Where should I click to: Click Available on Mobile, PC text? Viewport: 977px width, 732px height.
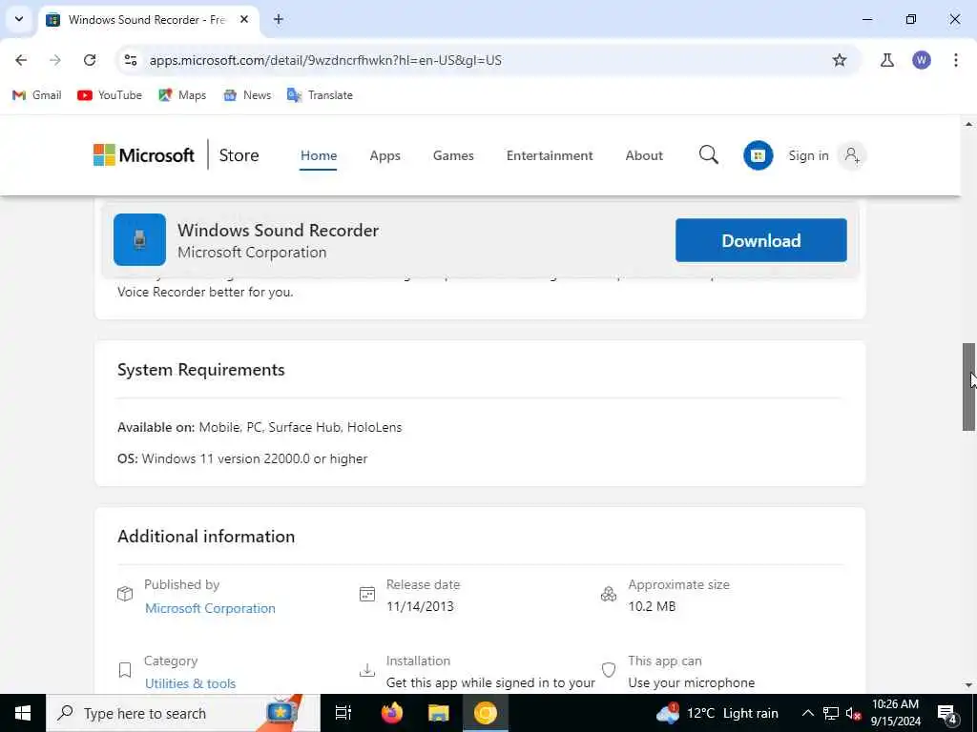tap(260, 428)
